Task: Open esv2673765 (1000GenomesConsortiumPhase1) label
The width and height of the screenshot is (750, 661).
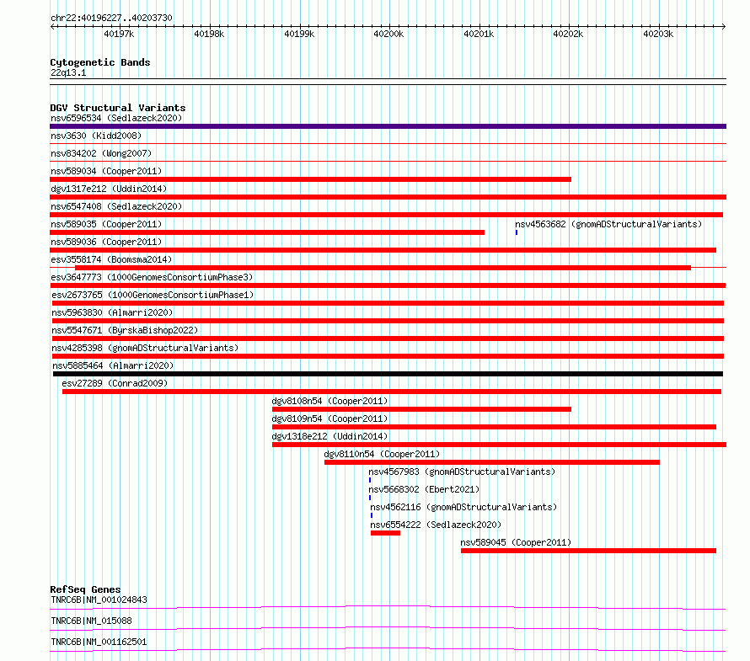Action: point(153,295)
